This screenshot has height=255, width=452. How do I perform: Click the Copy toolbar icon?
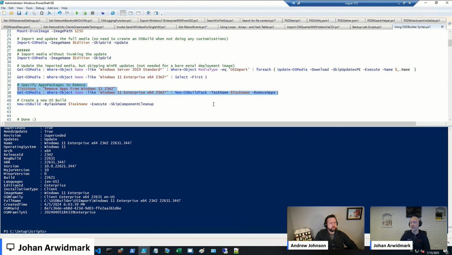coord(34,13)
